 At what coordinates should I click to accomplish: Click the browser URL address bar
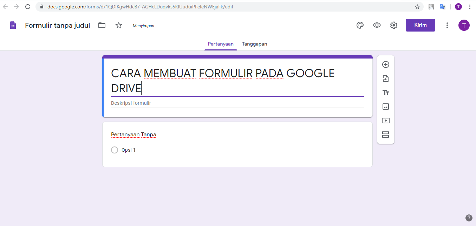pos(230,7)
